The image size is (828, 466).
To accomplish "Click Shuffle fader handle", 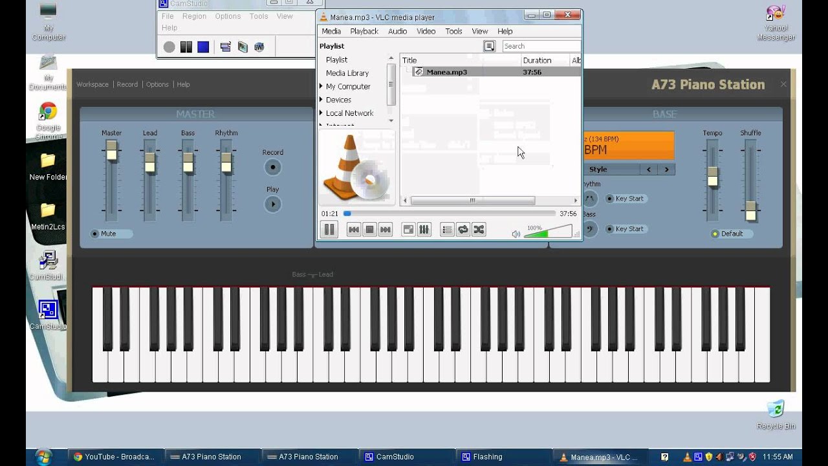I will pos(750,211).
